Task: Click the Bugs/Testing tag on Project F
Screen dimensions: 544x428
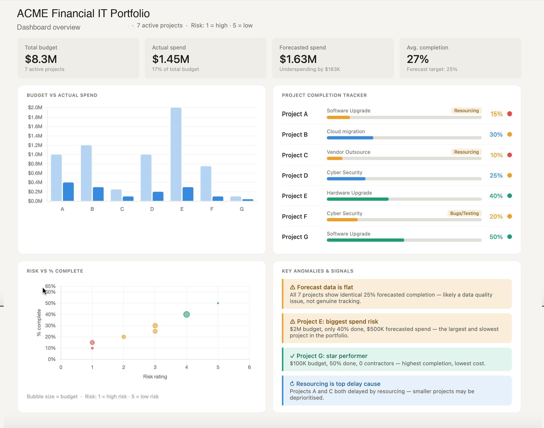Action: tap(464, 213)
